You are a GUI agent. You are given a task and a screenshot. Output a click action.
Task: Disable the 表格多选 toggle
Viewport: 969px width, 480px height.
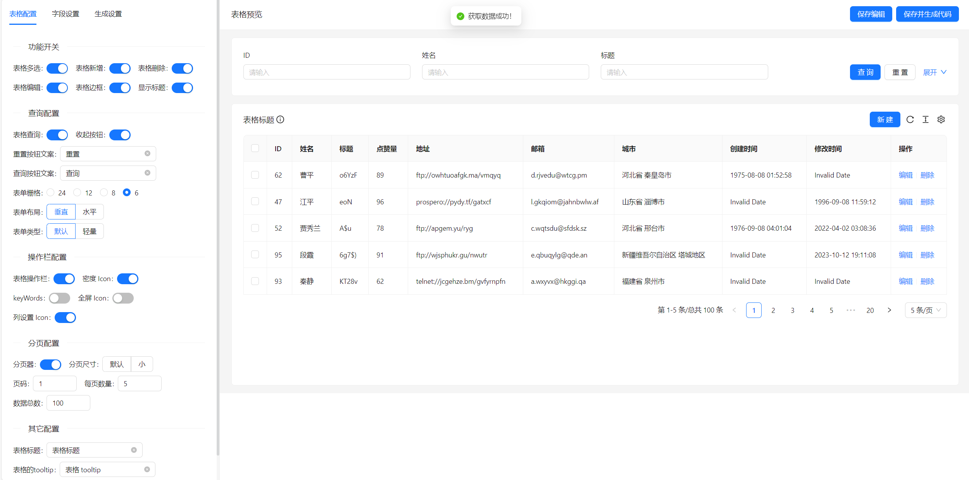point(57,68)
